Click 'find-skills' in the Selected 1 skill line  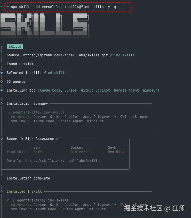click(55, 73)
